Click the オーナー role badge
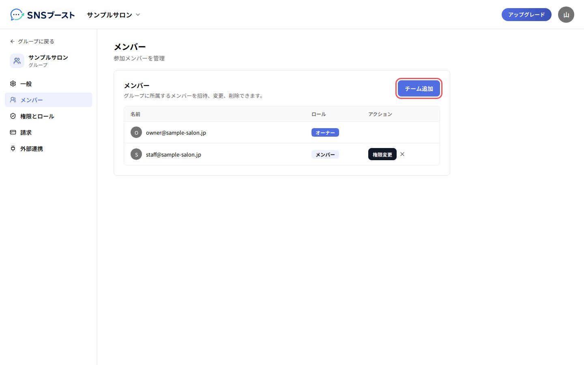584x365 pixels. point(325,133)
